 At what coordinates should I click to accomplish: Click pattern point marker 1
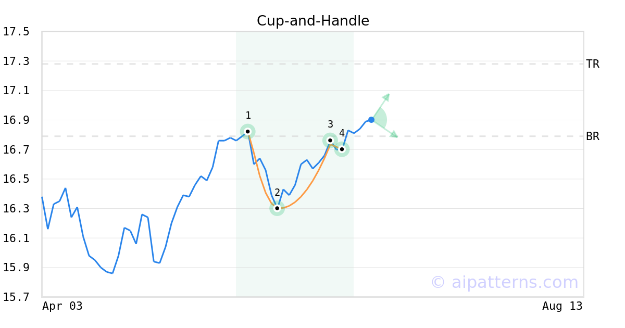tap(247, 131)
